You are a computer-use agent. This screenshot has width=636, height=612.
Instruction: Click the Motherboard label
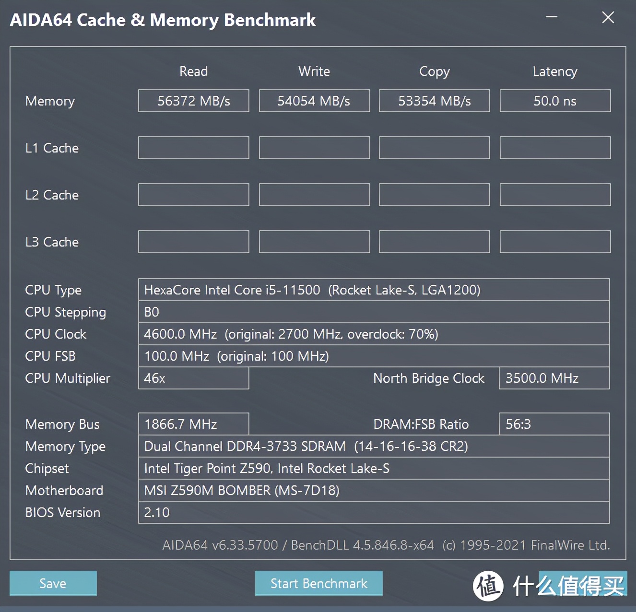(x=64, y=490)
